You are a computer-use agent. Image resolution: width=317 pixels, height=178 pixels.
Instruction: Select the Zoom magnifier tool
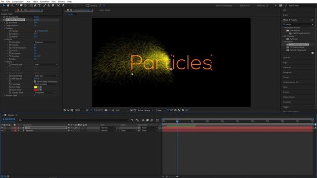tap(12, 5)
